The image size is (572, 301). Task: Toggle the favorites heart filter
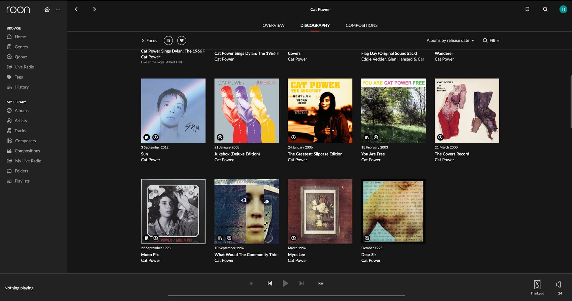pos(182,40)
